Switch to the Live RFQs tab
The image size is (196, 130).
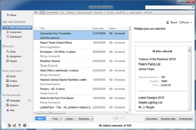[x=121, y=13]
